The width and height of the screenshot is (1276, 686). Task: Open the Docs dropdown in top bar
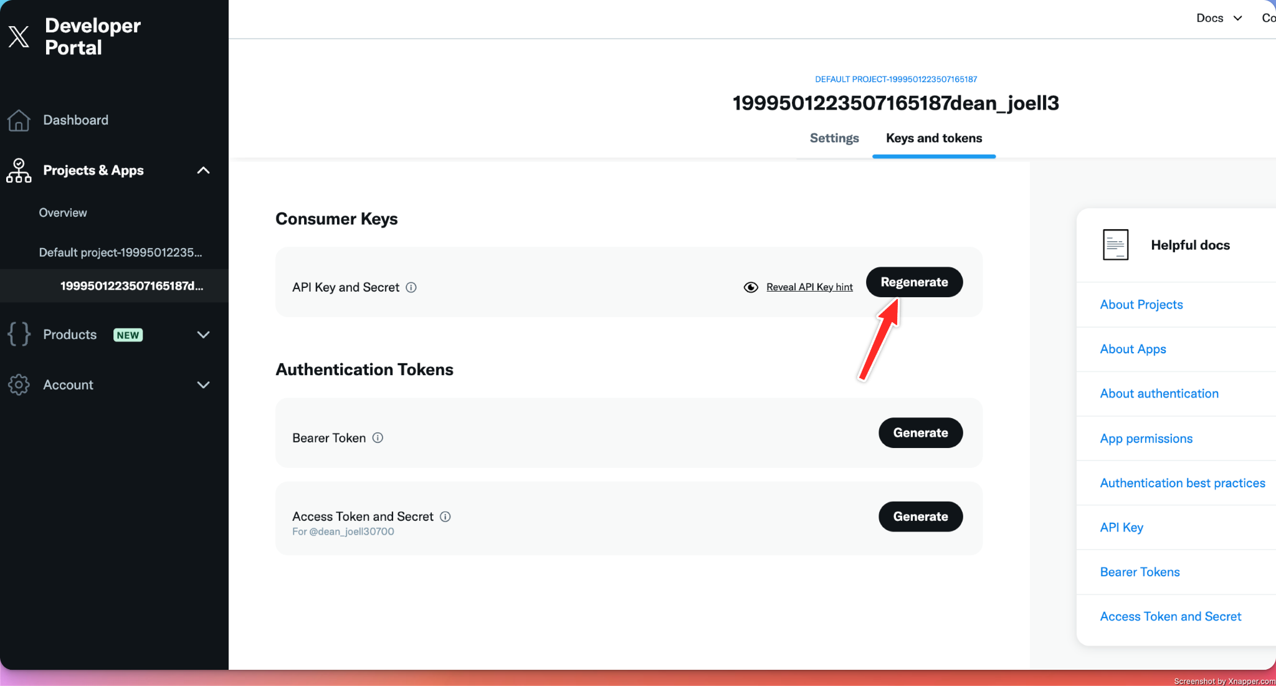pos(1219,18)
